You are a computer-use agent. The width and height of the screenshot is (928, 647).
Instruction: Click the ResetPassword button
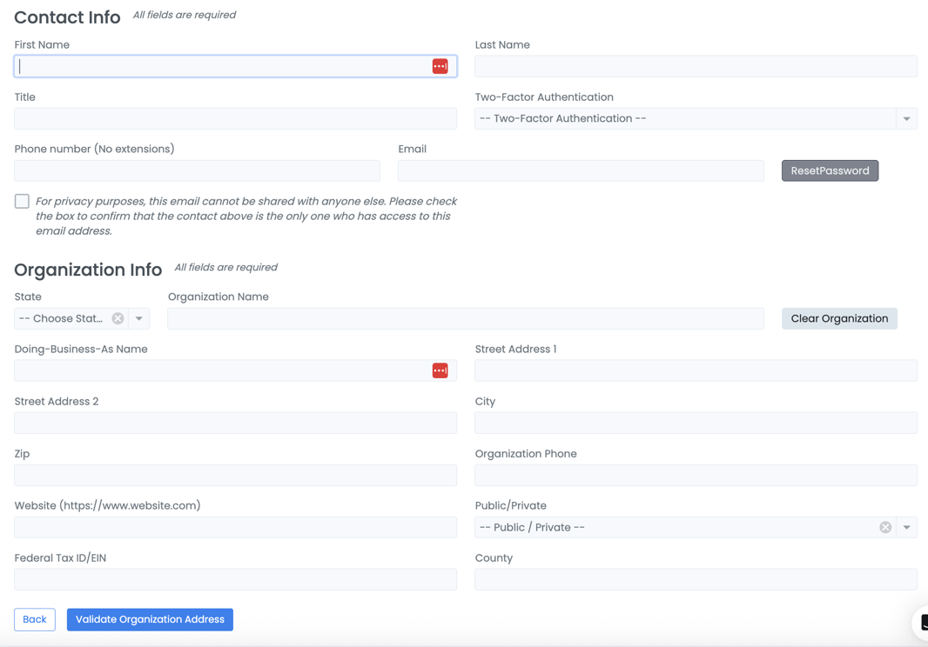point(830,171)
